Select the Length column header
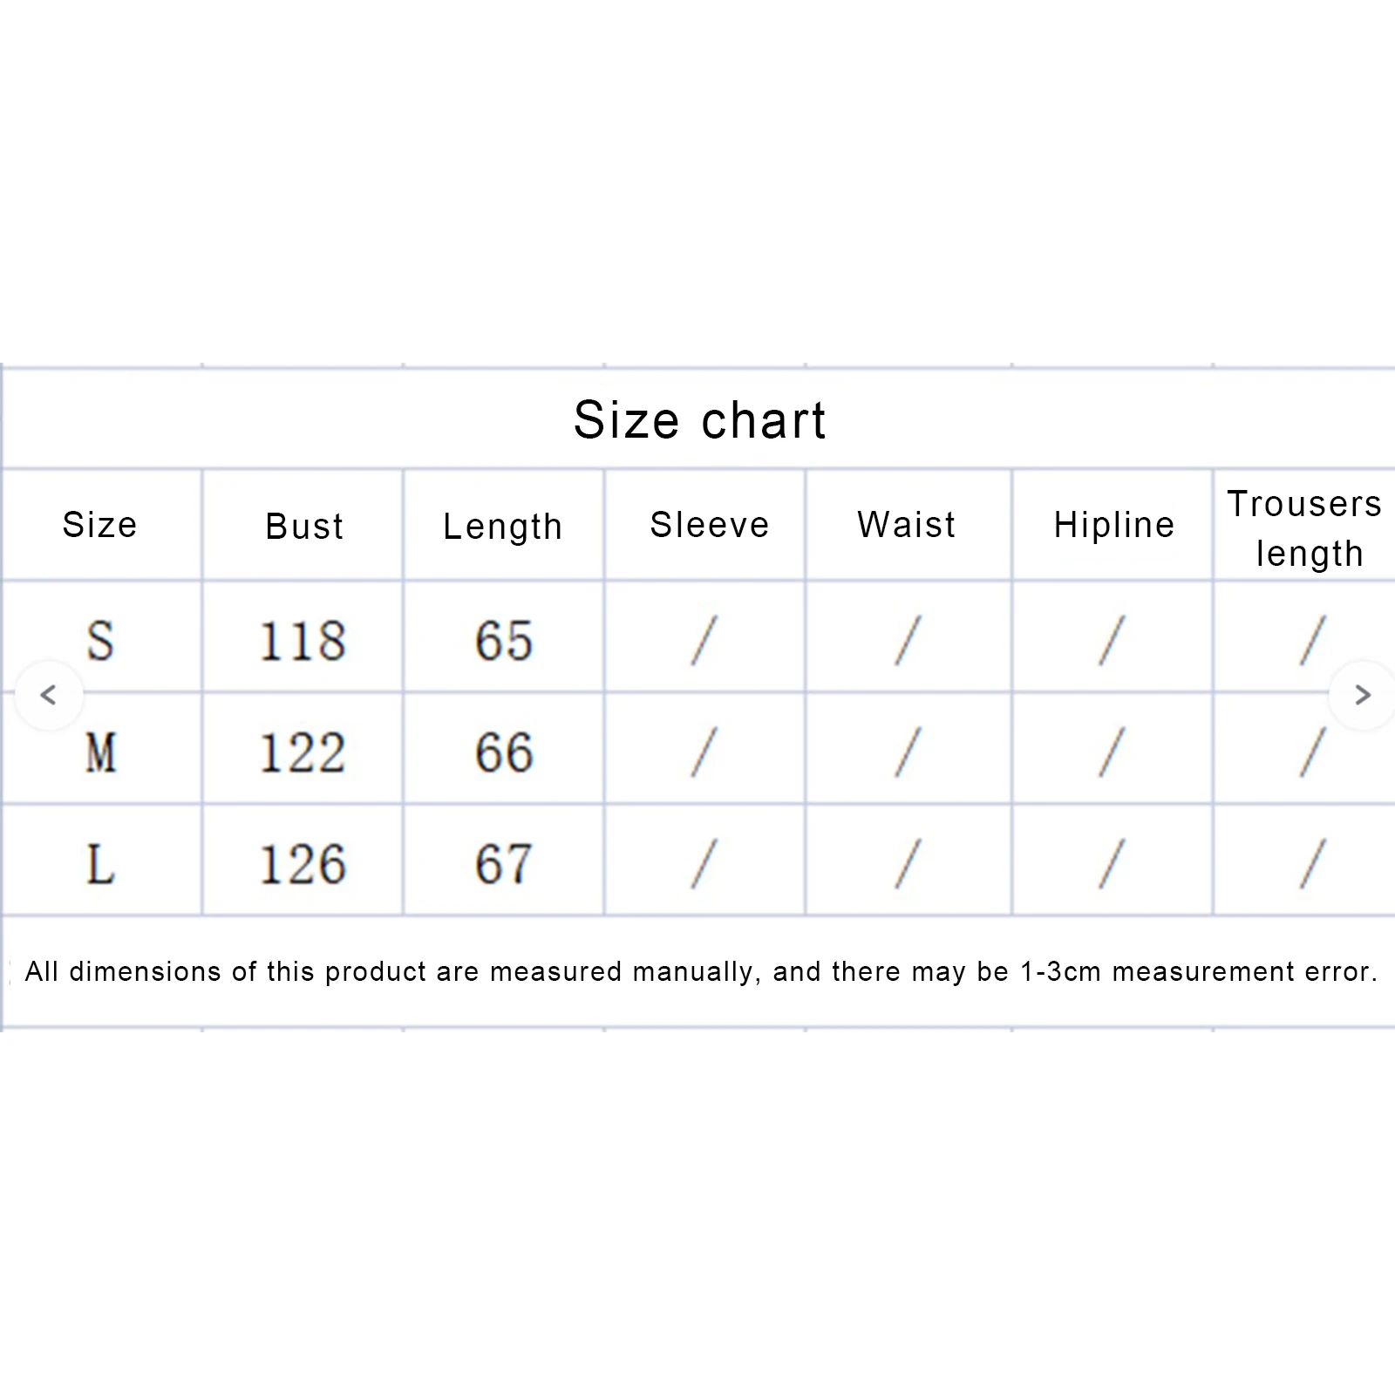This screenshot has width=1395, height=1395. pos(503,526)
